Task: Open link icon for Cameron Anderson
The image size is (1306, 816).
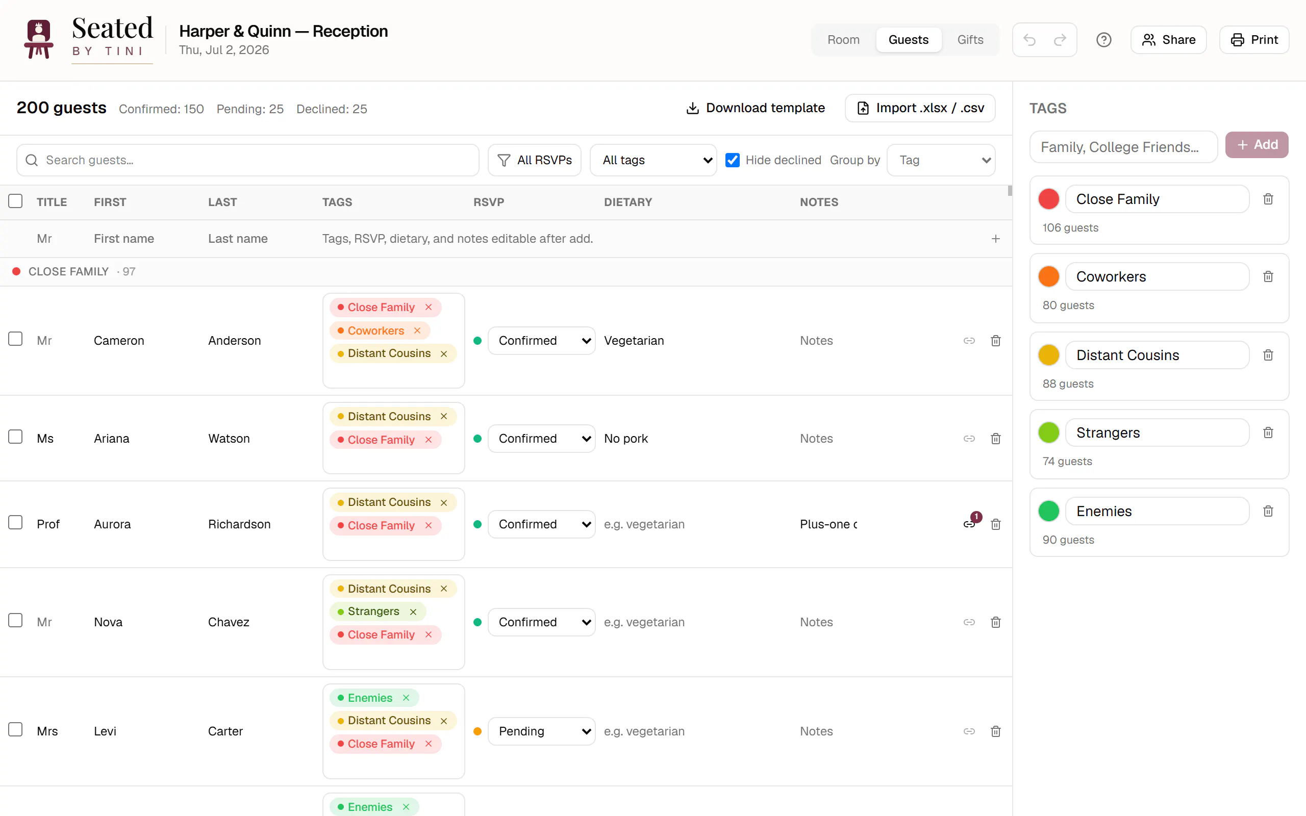Action: coord(969,341)
